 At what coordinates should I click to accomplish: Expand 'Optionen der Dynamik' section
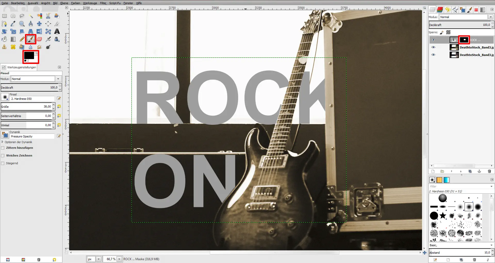pos(3,142)
